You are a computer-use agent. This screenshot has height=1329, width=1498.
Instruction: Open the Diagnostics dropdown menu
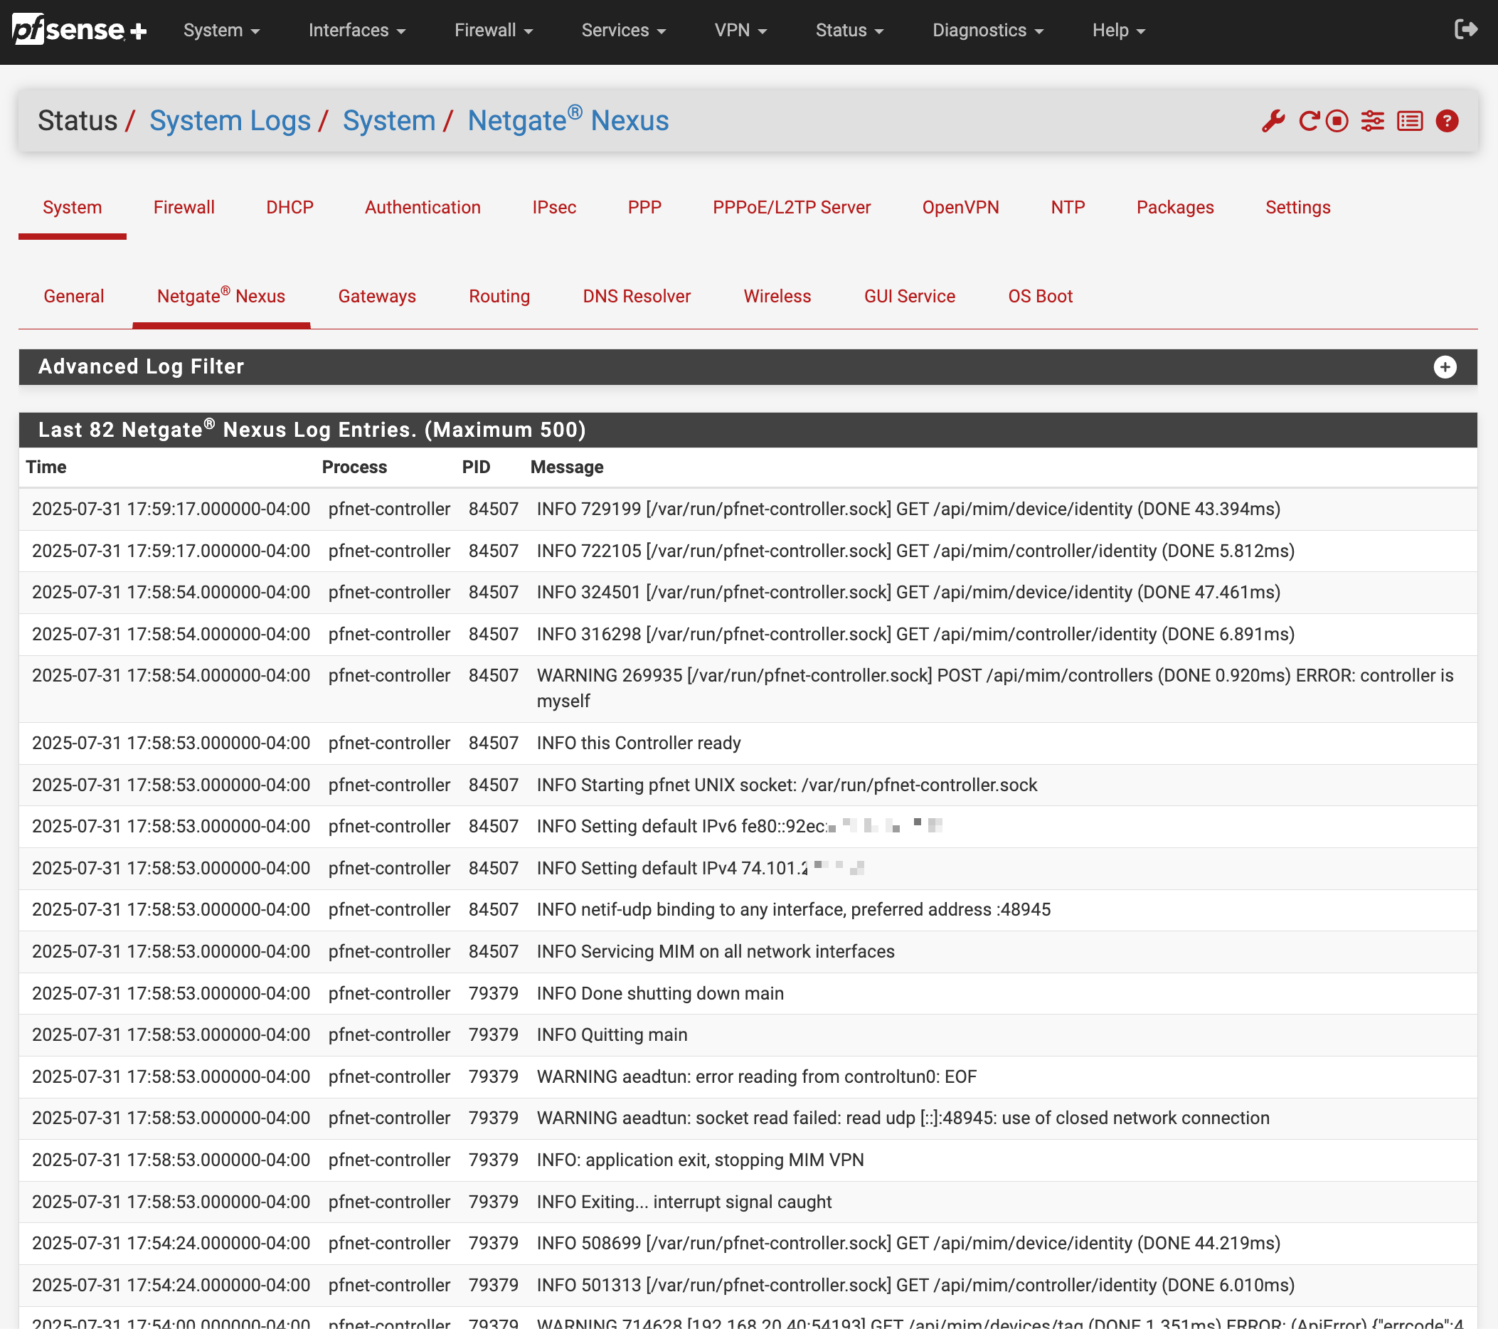(x=987, y=31)
